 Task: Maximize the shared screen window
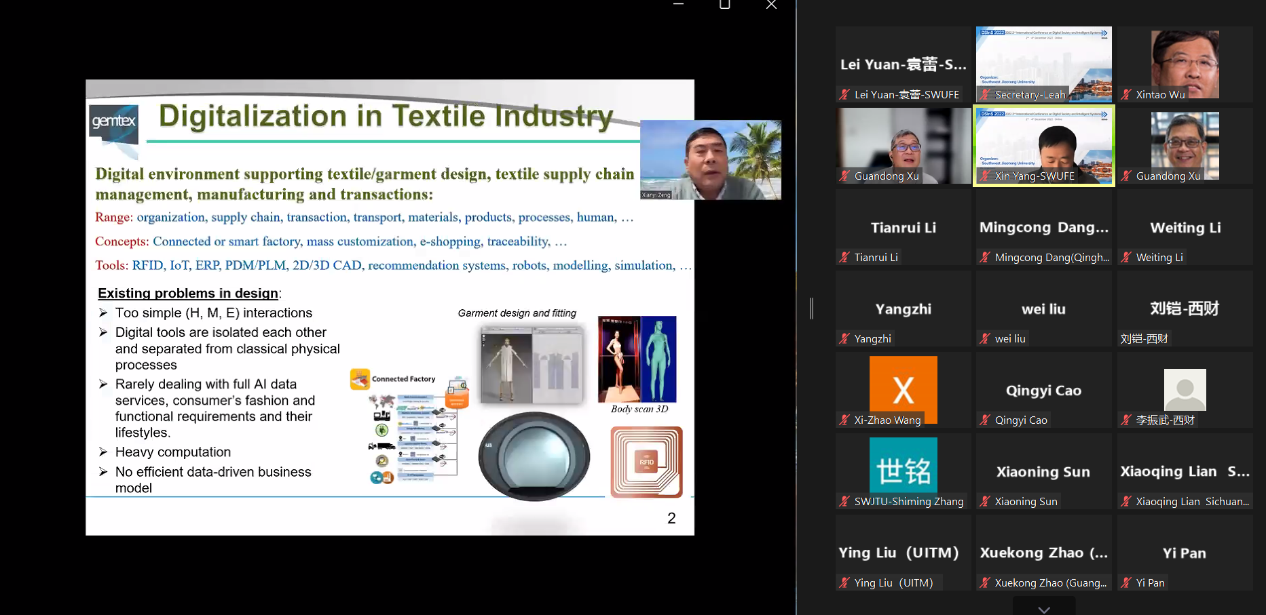(724, 5)
